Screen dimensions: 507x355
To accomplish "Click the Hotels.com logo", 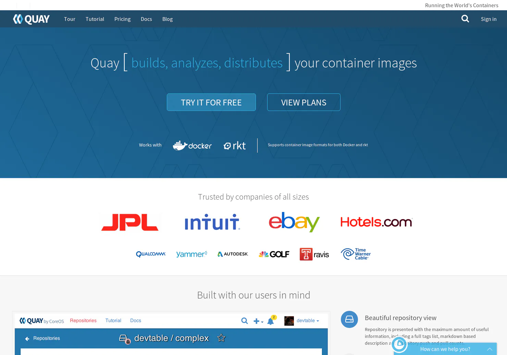I will pos(376,222).
